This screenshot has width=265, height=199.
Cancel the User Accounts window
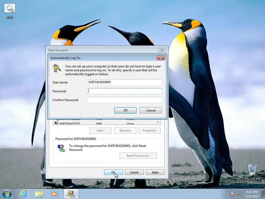134,172
